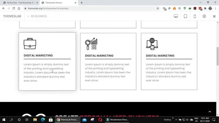Open Task View on taskbar
This screenshot has height=123, width=219.
27,120
